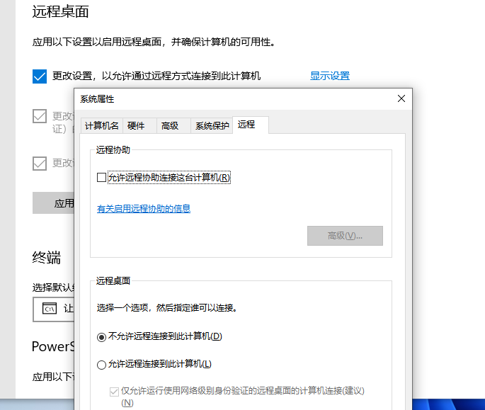The image size is (485, 410).
Task: Select 允许远程连接到此计算机 radio option
Action: point(102,364)
